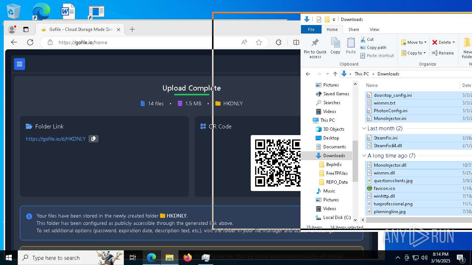Click the Paste ribbon button in Explorer
The width and height of the screenshot is (472, 265).
351,46
